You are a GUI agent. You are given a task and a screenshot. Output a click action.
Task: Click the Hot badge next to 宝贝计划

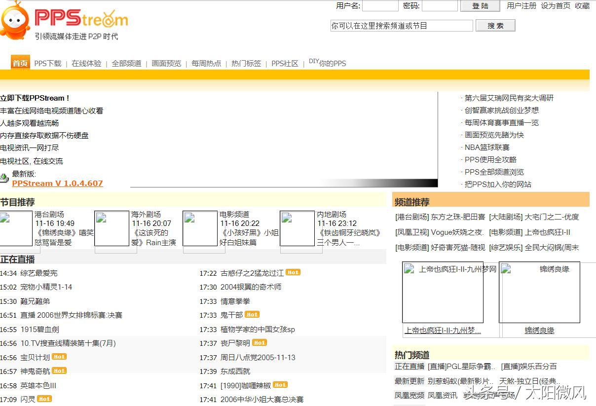pos(58,357)
